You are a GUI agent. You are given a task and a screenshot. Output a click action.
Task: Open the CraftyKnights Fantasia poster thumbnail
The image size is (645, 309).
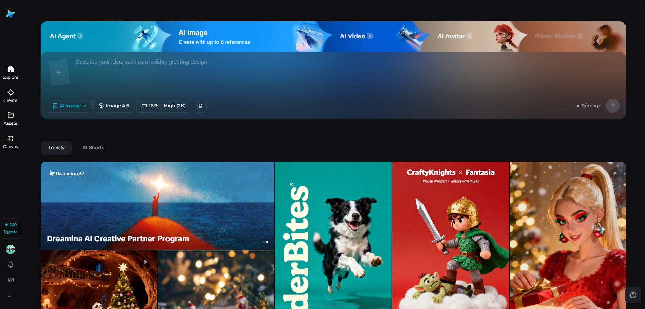pos(451,235)
